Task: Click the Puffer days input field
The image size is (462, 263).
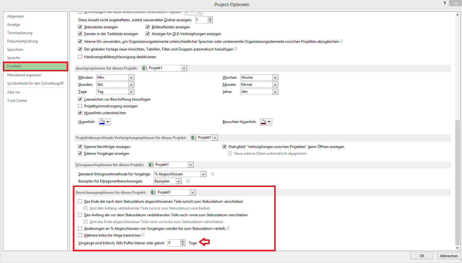Action: [174, 243]
